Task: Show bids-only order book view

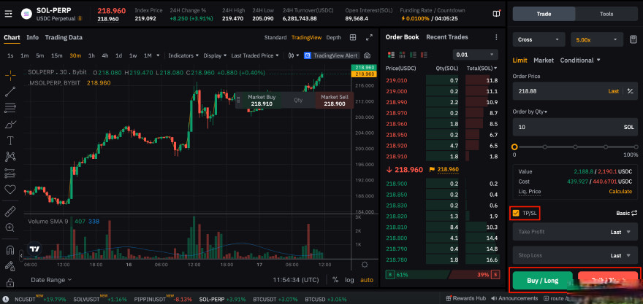Action: (413, 55)
